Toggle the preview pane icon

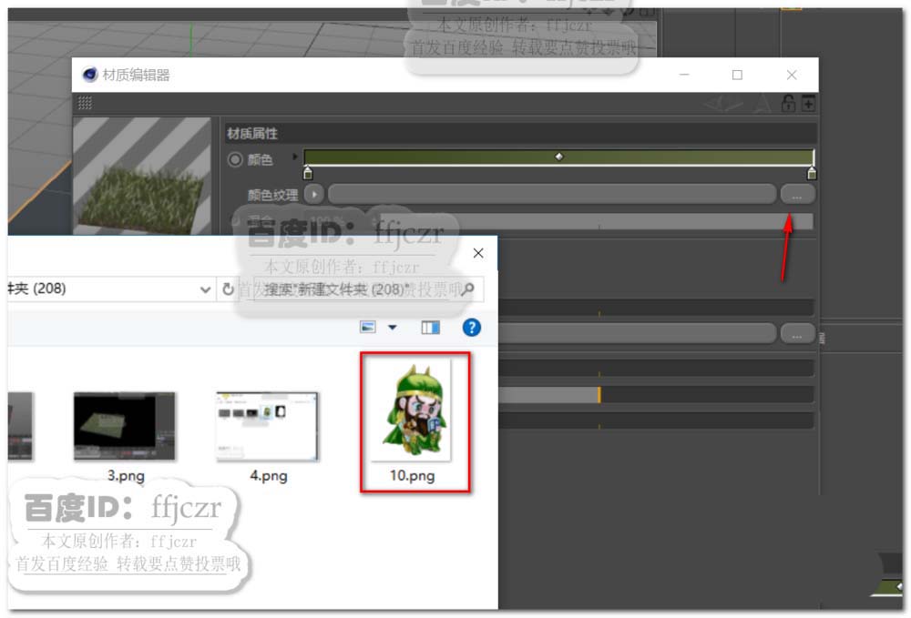(x=430, y=328)
